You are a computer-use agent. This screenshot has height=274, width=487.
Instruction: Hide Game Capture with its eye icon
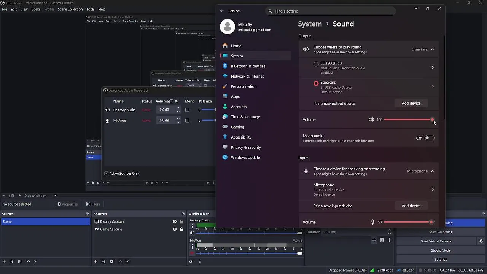tap(175, 229)
